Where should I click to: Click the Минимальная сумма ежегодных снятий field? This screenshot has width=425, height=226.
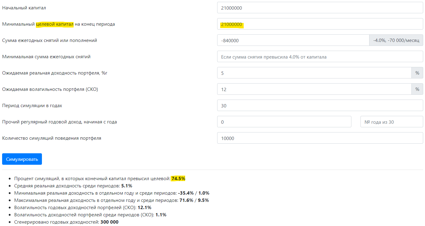(320, 57)
